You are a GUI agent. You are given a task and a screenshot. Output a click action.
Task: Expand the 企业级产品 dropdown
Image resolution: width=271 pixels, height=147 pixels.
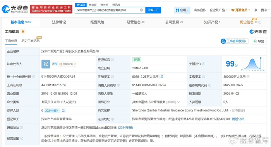point(218,10)
